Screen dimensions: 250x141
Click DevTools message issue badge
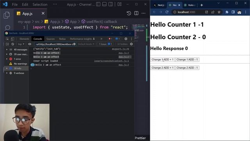[118, 39]
